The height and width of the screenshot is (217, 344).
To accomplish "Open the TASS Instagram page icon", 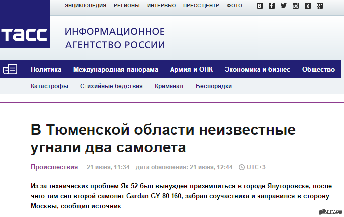I will tap(296, 6).
